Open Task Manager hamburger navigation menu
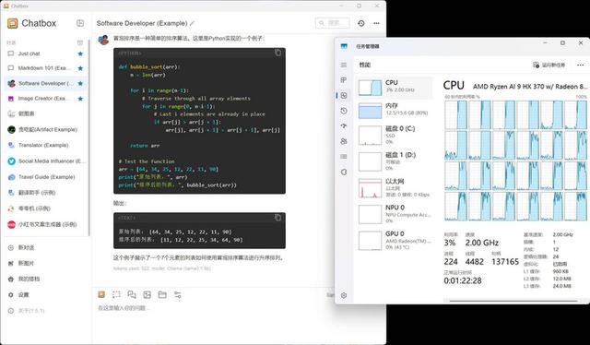The height and width of the screenshot is (345, 590). (x=344, y=65)
